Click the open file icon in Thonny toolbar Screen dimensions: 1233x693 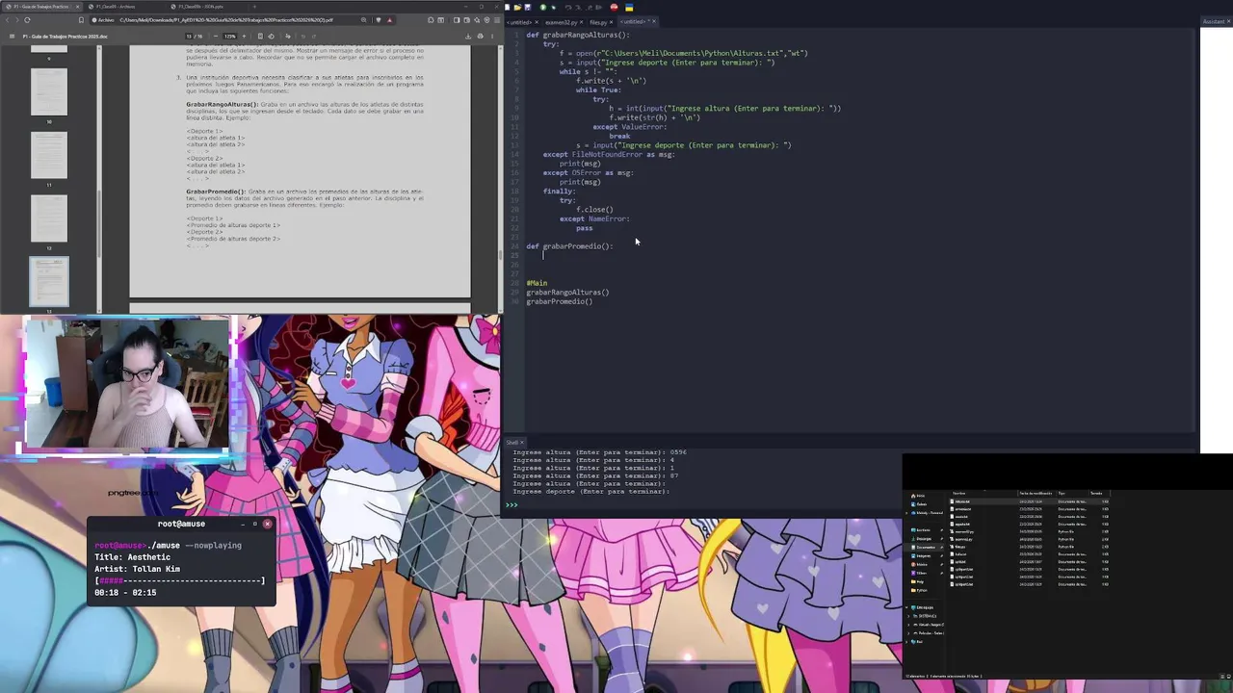pyautogui.click(x=517, y=7)
